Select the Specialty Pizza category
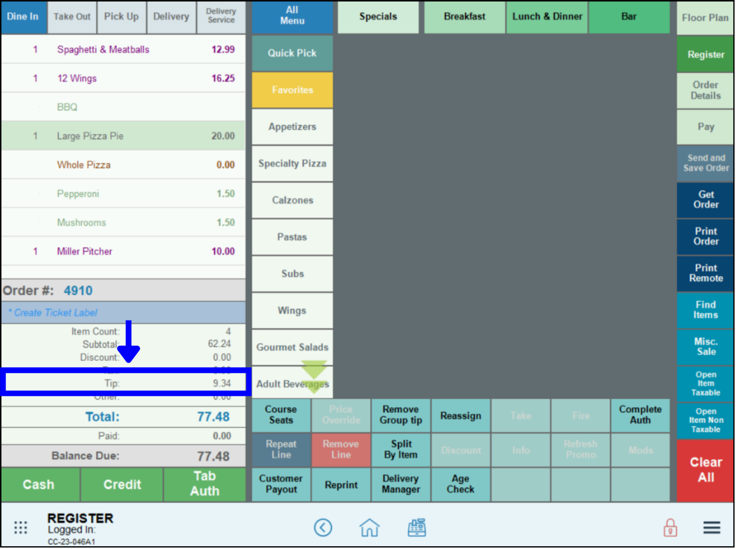 [x=292, y=164]
